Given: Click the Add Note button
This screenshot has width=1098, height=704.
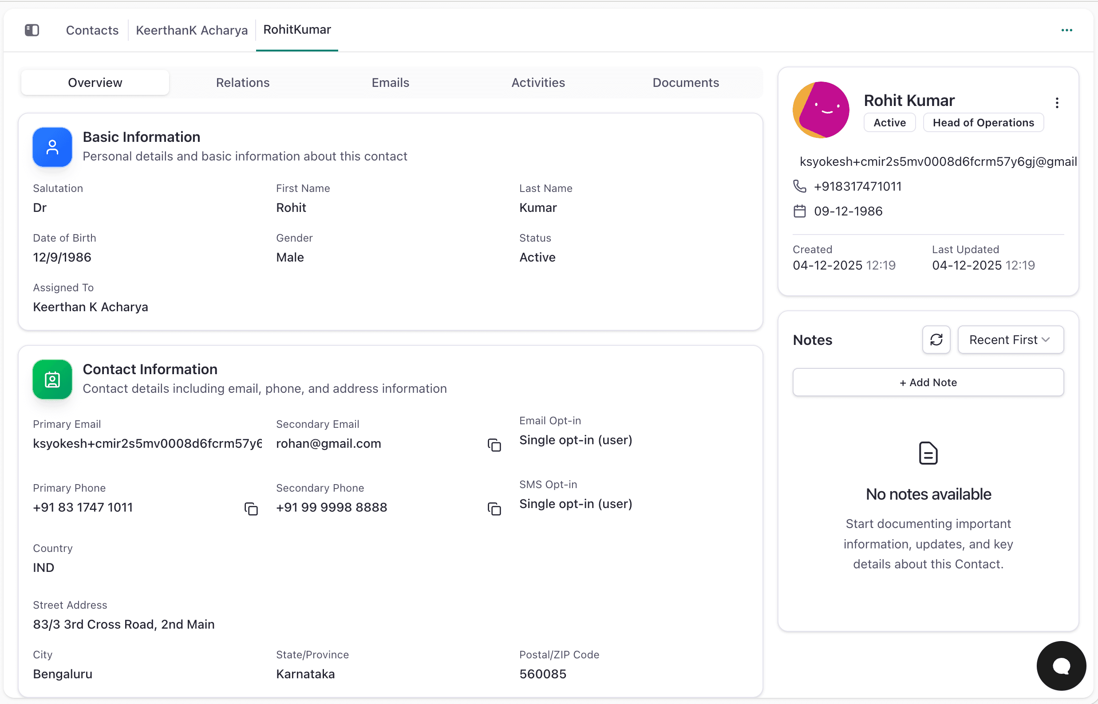Looking at the screenshot, I should (x=928, y=382).
